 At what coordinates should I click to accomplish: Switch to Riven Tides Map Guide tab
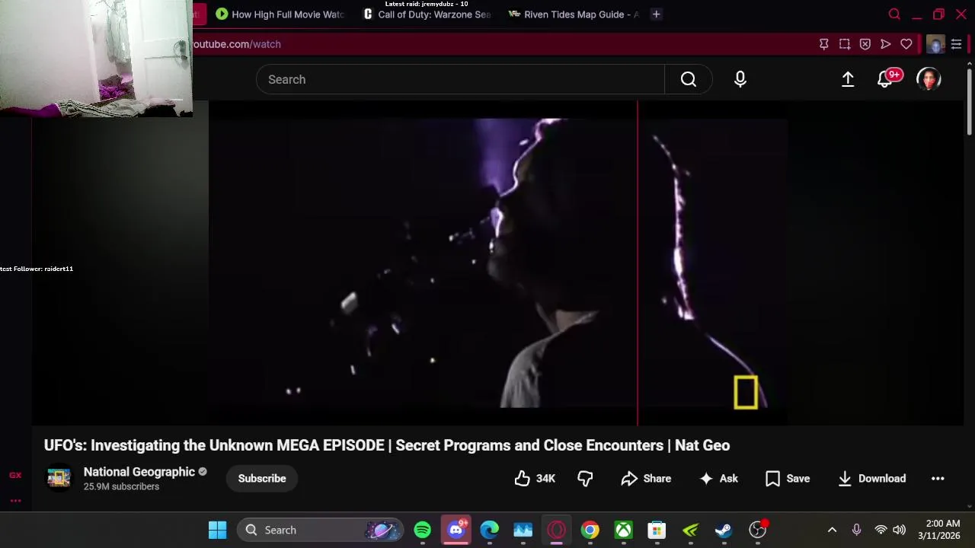574,14
